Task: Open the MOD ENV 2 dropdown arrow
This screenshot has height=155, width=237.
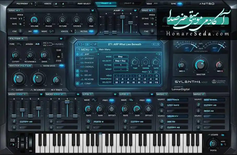Action: (78, 94)
